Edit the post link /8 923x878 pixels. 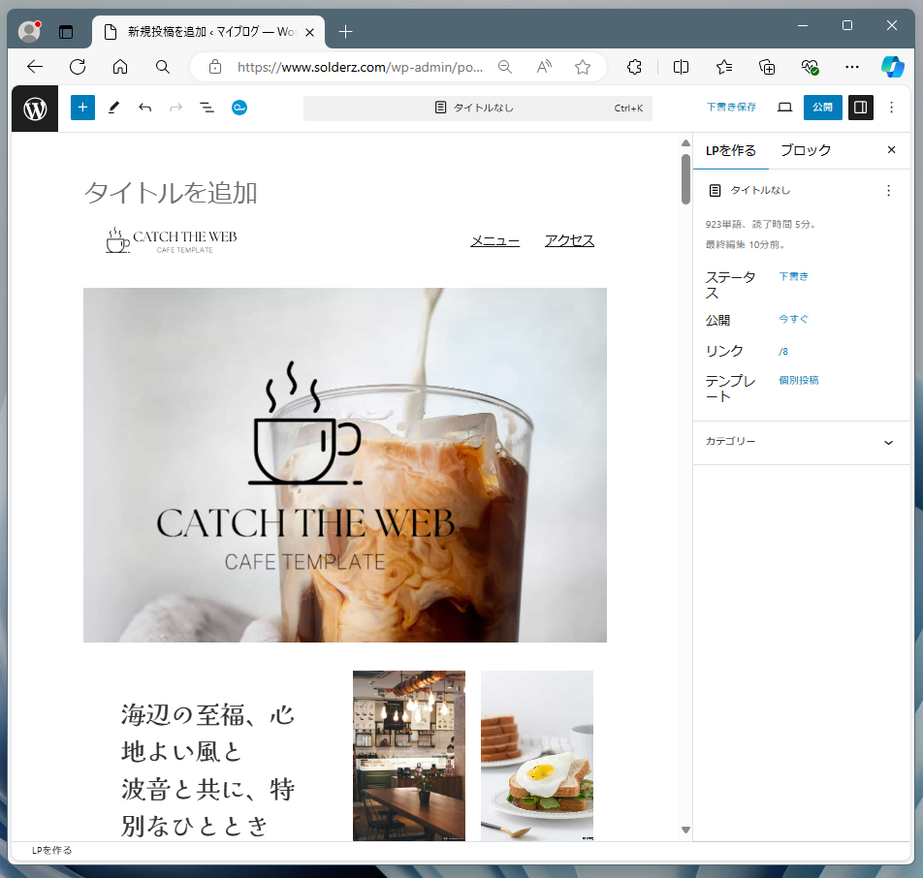click(x=783, y=352)
